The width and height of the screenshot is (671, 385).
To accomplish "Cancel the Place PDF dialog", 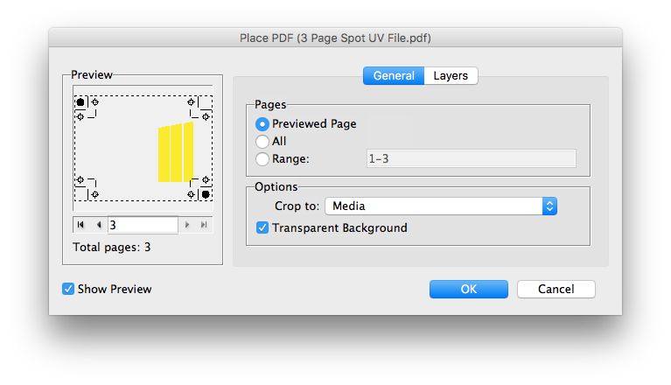I will click(x=556, y=289).
